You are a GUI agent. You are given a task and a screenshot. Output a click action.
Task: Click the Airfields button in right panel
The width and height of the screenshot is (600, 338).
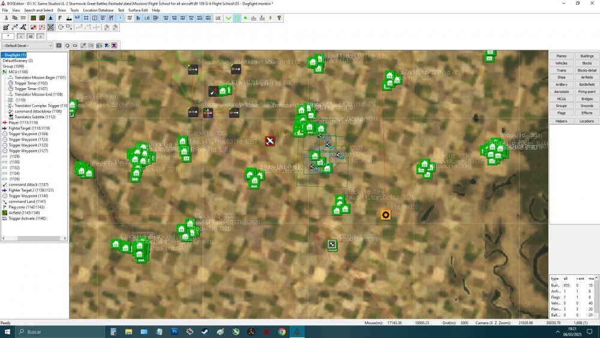click(x=587, y=77)
